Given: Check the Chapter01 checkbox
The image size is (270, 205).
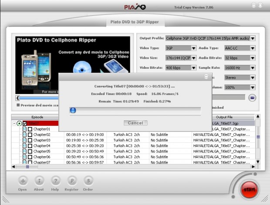Looking at the screenshot, I should [30, 129].
